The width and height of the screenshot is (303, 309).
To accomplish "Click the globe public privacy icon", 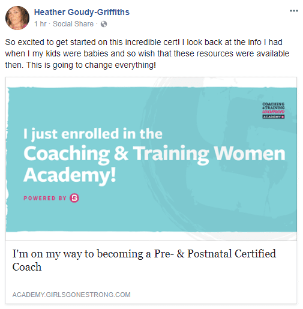I will point(104,24).
